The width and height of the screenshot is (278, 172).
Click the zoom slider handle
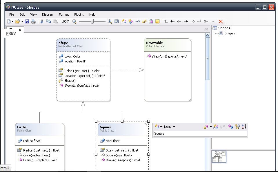(x=92, y=21)
